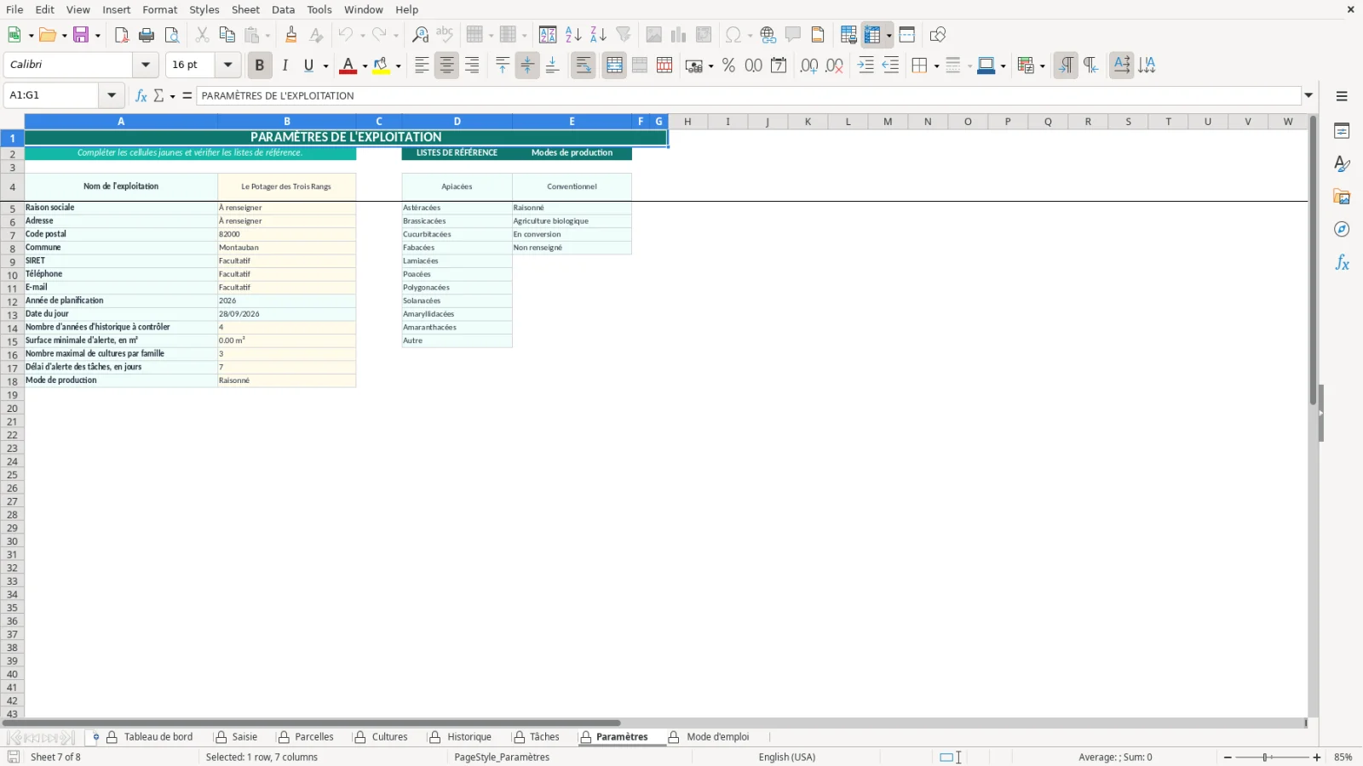Image resolution: width=1363 pixels, height=766 pixels.
Task: Switch to the Cultures sheet tab
Action: tap(389, 737)
